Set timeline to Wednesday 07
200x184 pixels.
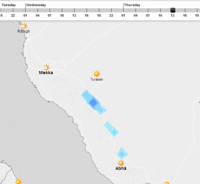tap(50, 15)
